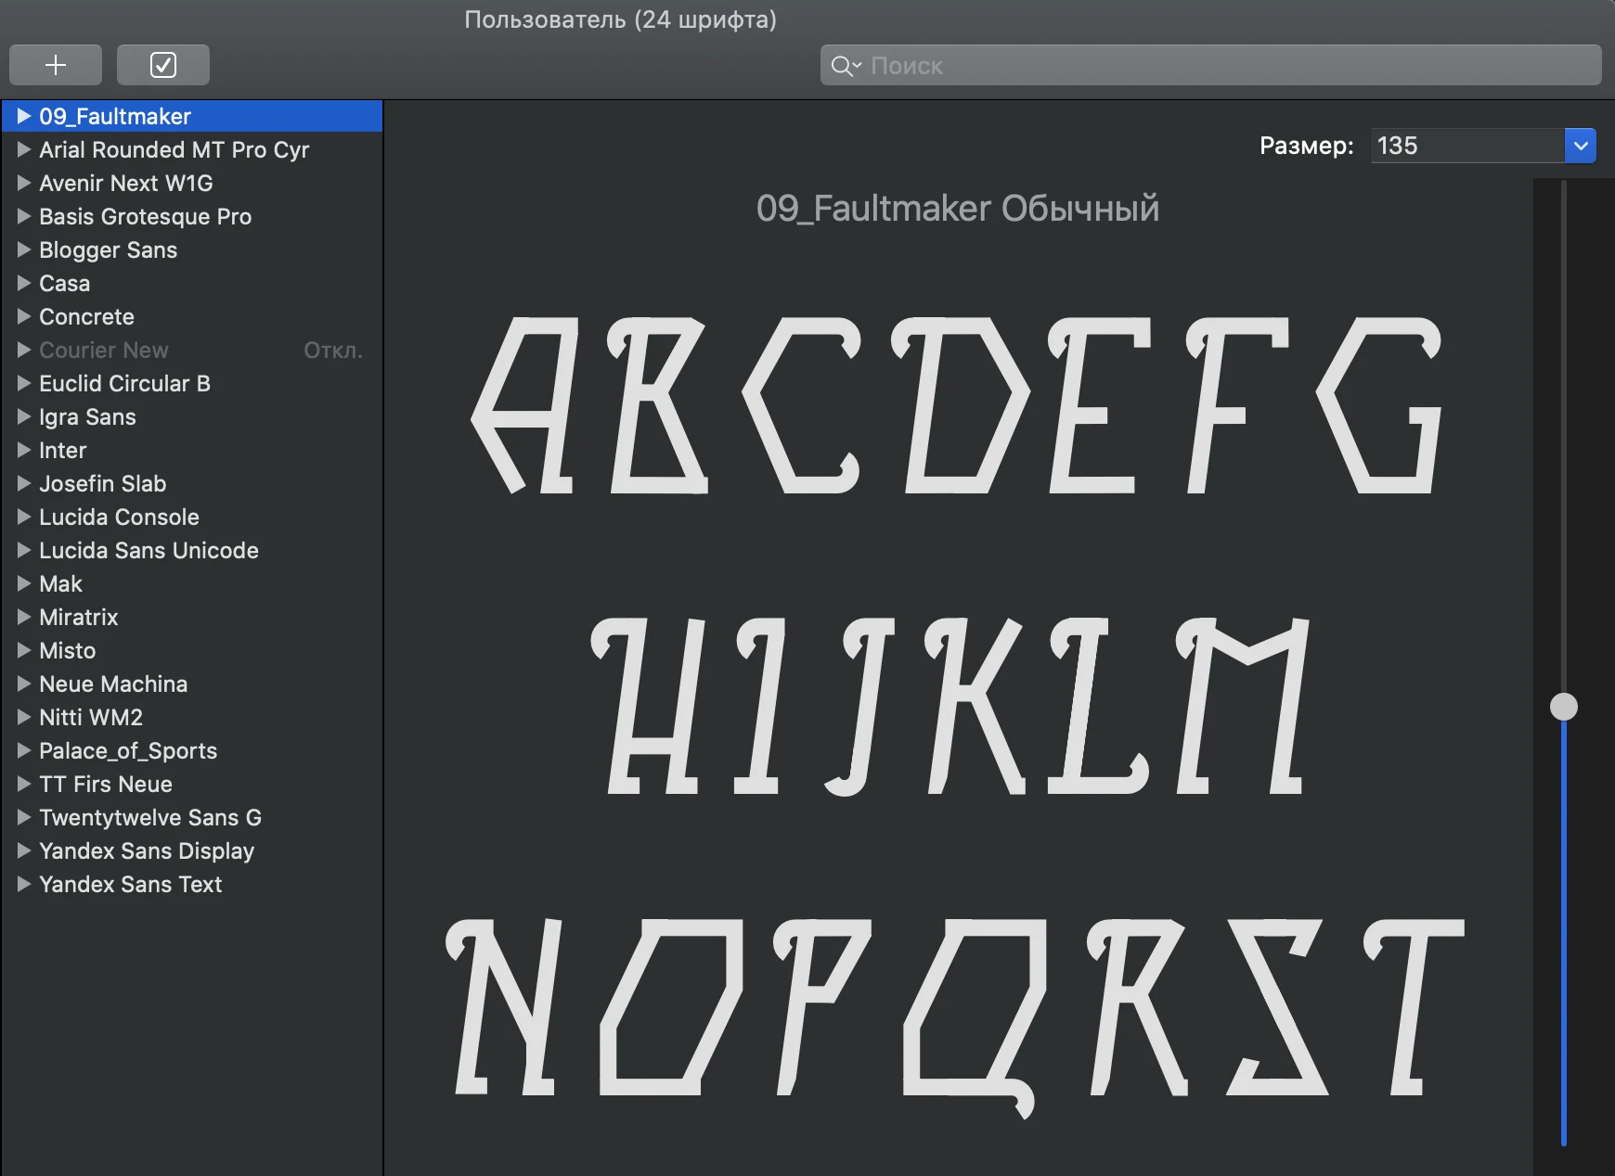Select the Neue Machina font
Viewport: 1615px width, 1176px height.
click(192, 684)
